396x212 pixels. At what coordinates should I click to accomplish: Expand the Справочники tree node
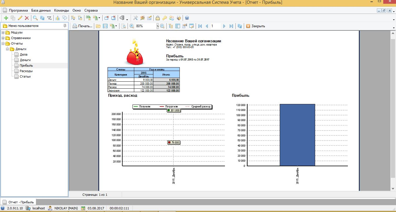(3, 38)
